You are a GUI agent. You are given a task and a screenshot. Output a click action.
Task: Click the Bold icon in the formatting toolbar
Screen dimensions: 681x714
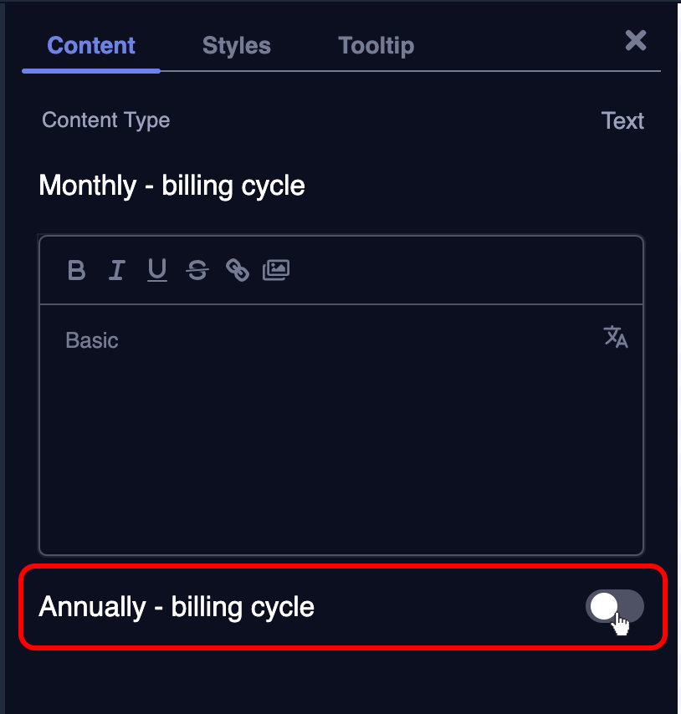[x=76, y=270]
